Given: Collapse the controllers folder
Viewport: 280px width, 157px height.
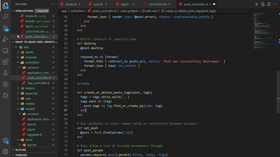Looking at the screenshot, I should click(18, 62).
